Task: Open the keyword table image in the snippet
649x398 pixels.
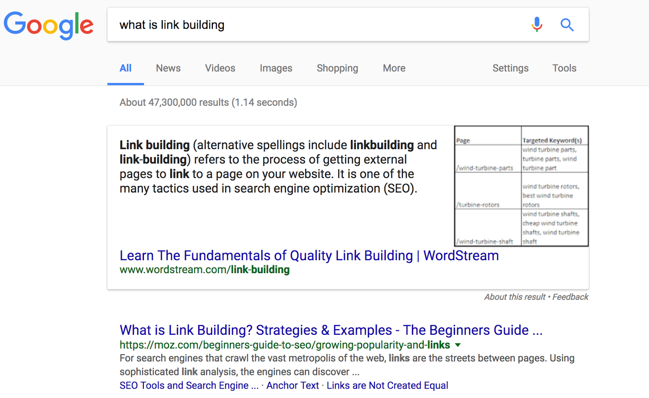Action: [521, 185]
